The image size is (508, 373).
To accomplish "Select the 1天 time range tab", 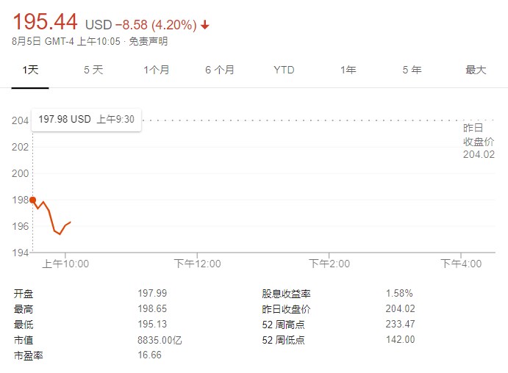I will [30, 70].
